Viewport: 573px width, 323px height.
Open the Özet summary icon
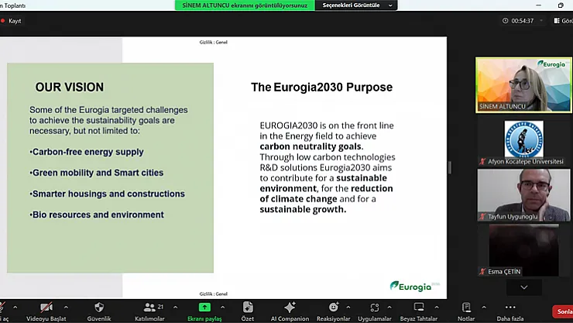248,308
